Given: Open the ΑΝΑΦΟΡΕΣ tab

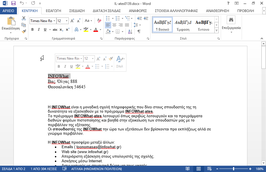Looking at the screenshot, I should [138, 11].
